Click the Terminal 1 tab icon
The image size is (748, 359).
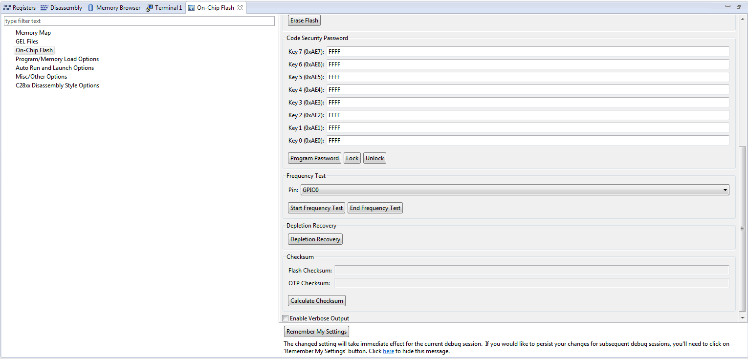[x=149, y=8]
